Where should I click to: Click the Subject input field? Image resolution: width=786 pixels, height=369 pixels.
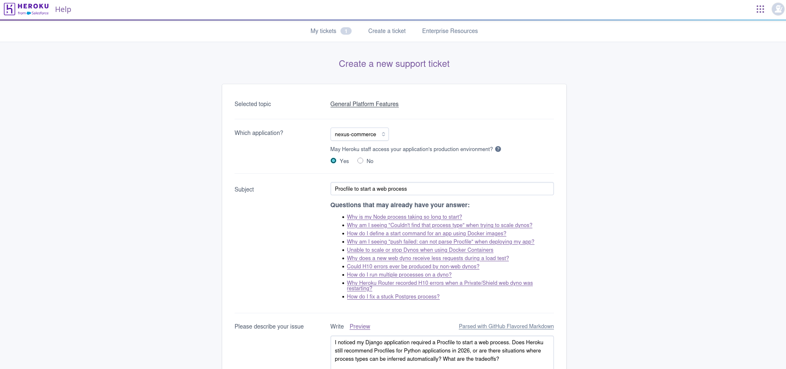tap(442, 189)
